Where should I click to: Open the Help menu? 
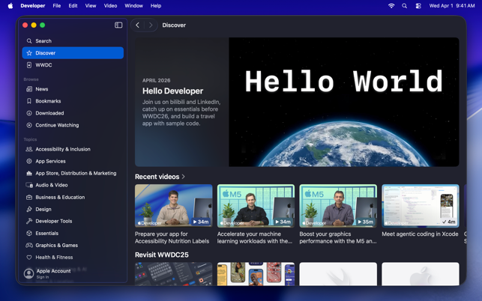156,6
